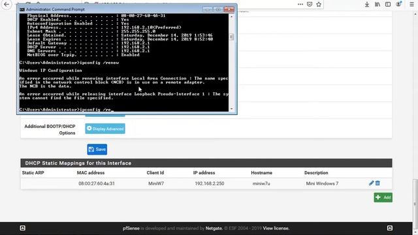Click the Display Advanced button

point(105,129)
